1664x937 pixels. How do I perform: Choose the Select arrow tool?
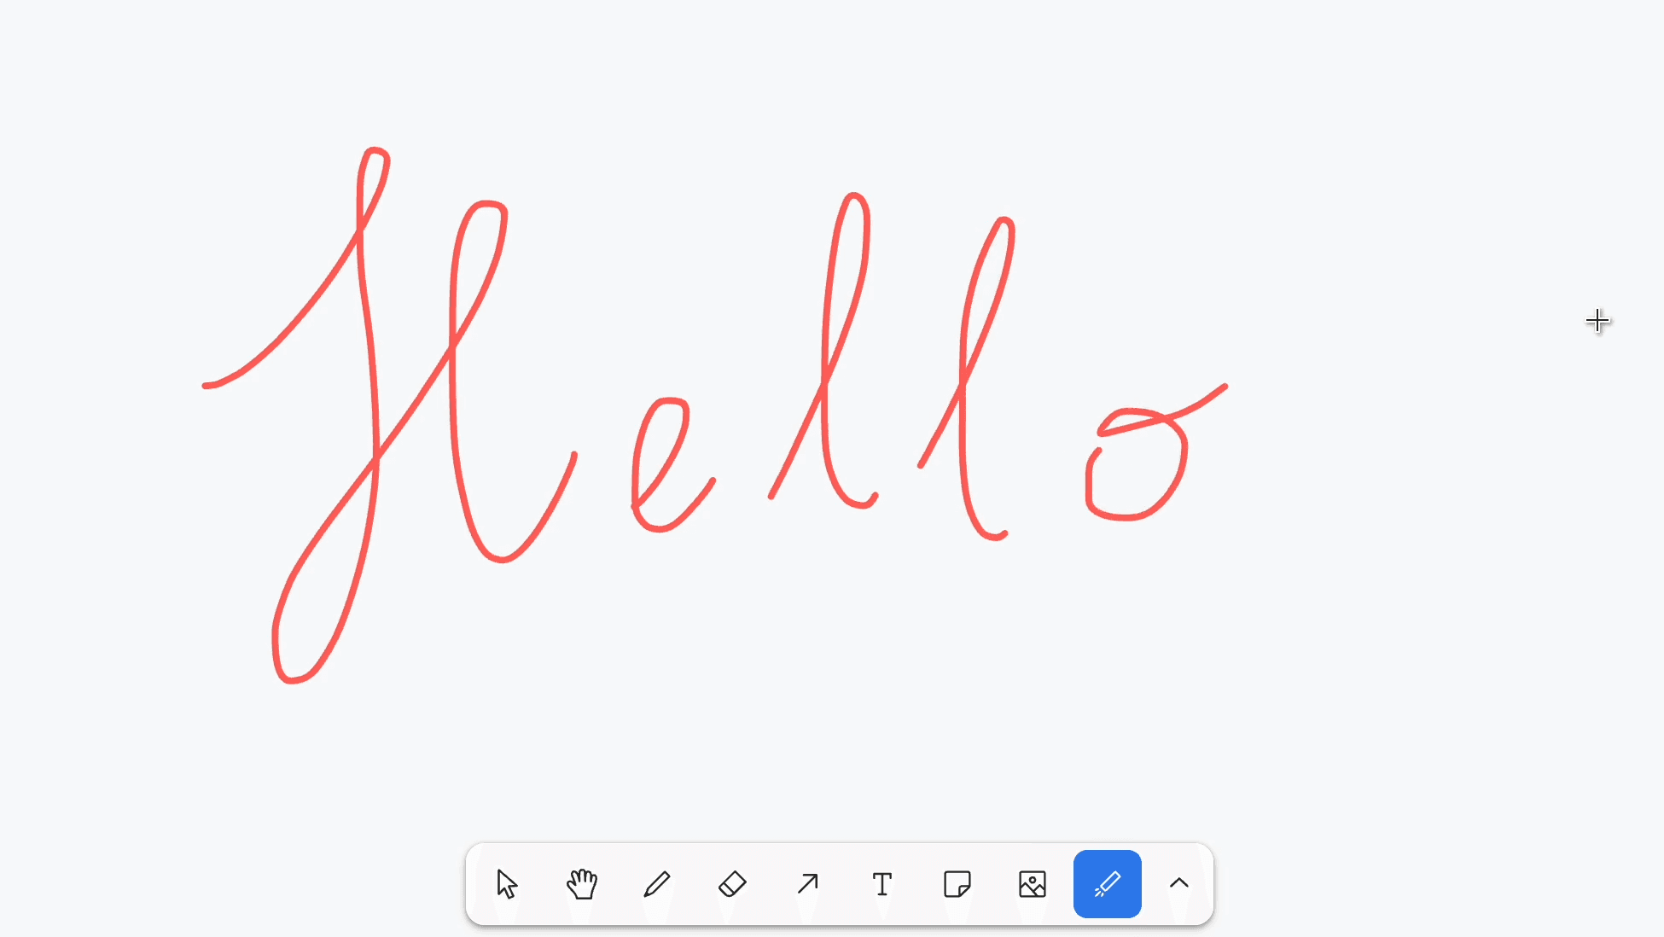(507, 884)
